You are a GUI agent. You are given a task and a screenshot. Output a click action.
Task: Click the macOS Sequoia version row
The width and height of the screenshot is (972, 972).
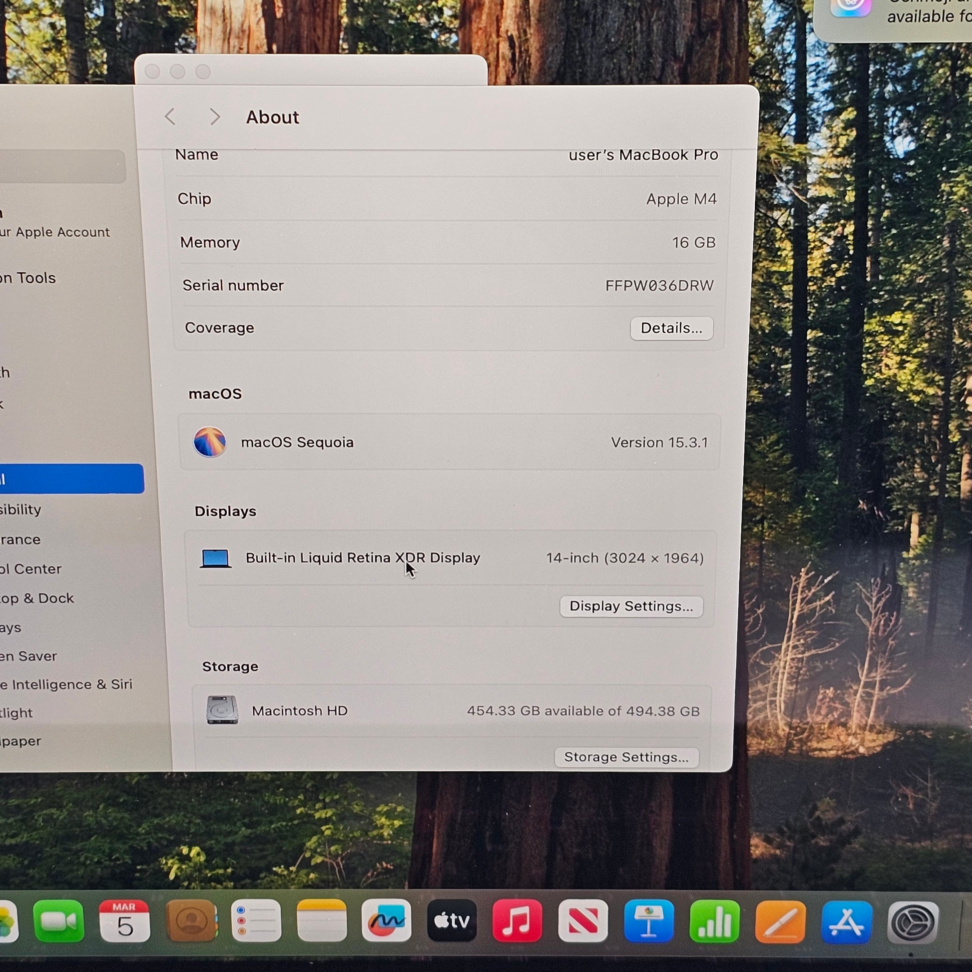449,442
